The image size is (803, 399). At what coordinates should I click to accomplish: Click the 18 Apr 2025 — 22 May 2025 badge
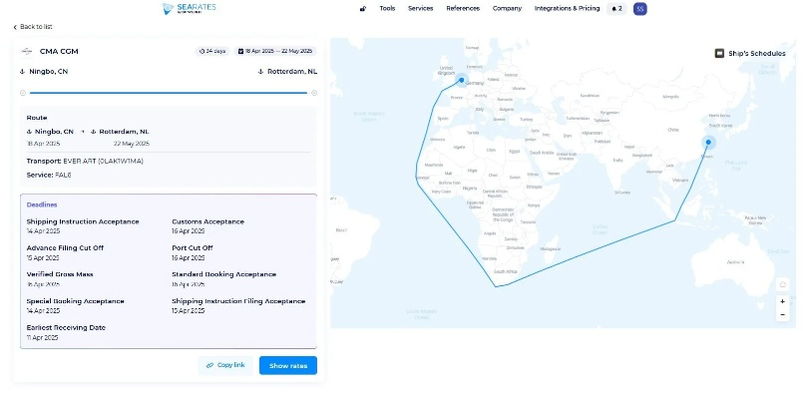(x=275, y=51)
